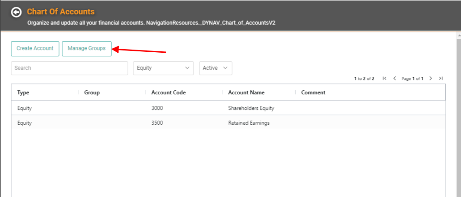Go to first page icon

(x=384, y=78)
